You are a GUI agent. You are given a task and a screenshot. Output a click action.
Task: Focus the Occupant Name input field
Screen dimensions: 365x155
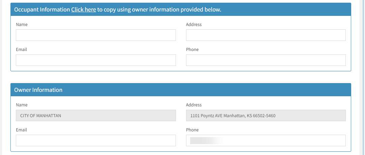(x=96, y=35)
